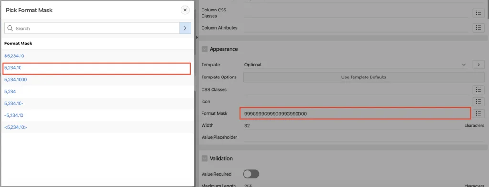Pick the 5,234.1000 format mask

point(16,79)
